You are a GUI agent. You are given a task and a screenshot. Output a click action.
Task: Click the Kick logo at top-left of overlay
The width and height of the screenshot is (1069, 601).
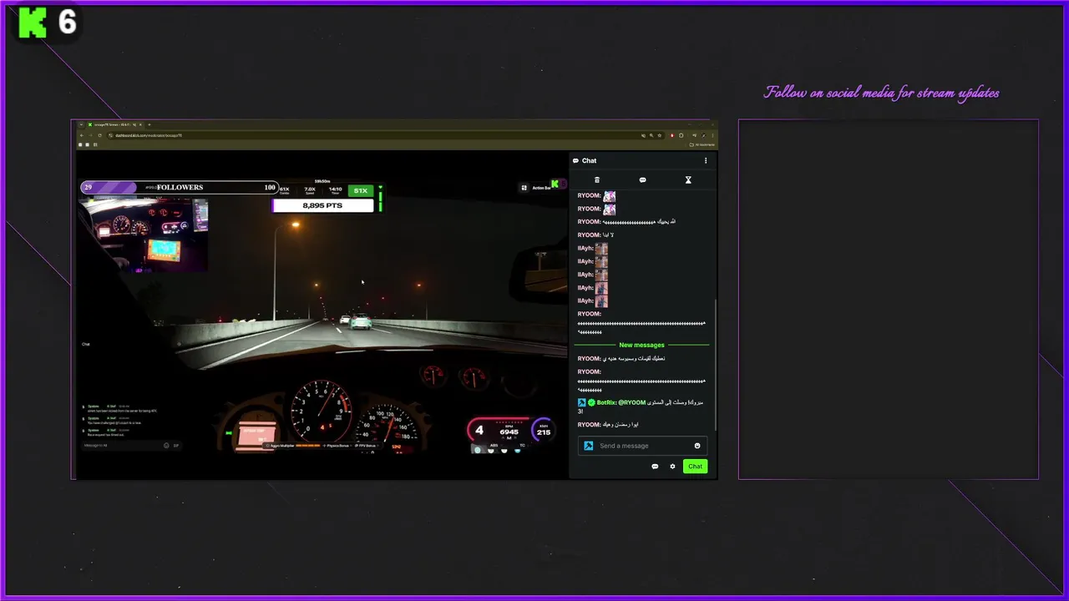[x=32, y=23]
